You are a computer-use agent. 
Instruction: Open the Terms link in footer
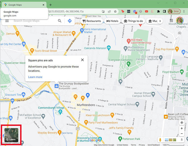(133, 145)
